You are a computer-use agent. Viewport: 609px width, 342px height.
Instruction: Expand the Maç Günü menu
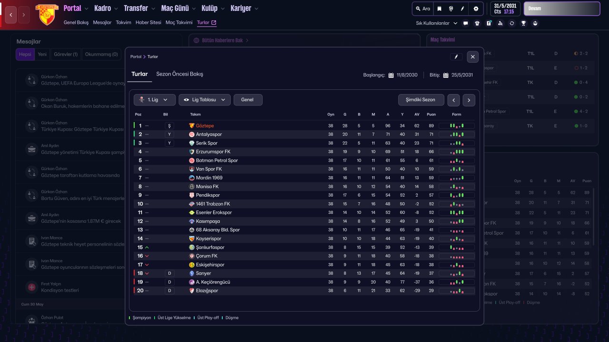point(178,8)
